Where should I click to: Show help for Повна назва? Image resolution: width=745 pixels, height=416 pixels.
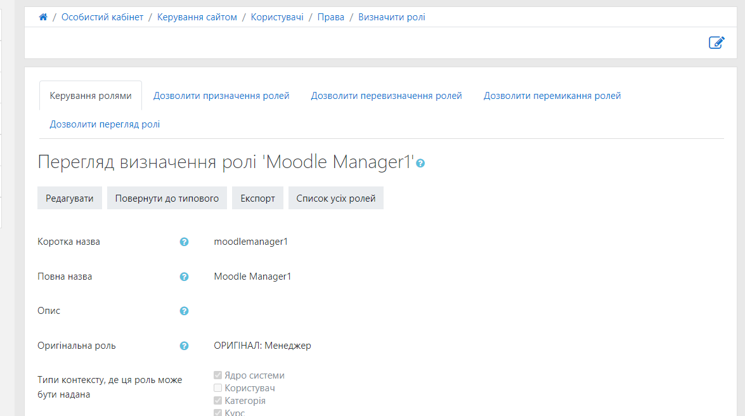tap(185, 276)
